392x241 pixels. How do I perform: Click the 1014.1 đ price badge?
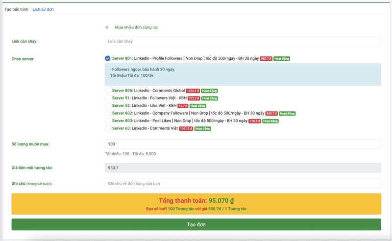(193, 91)
